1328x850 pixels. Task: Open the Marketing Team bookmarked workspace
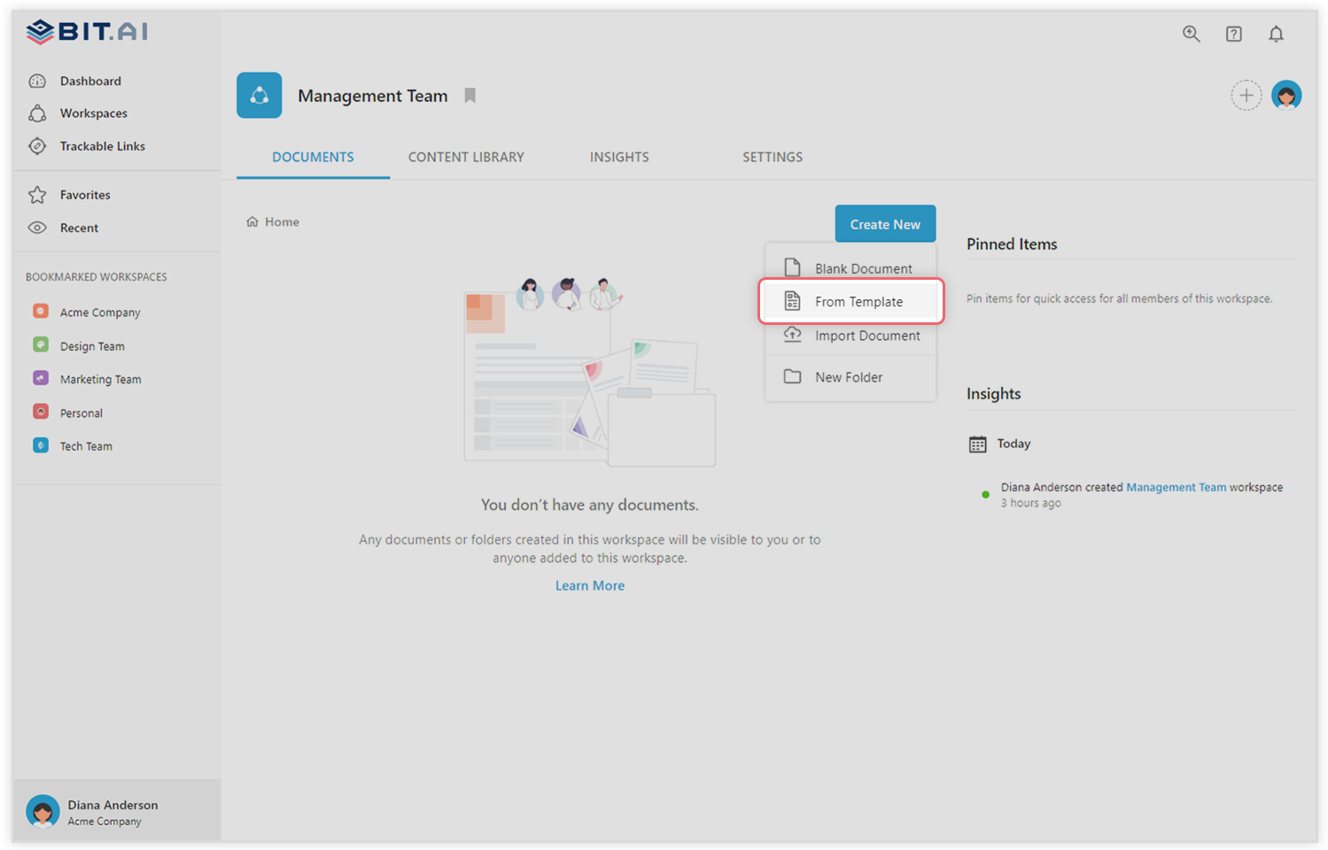click(101, 379)
